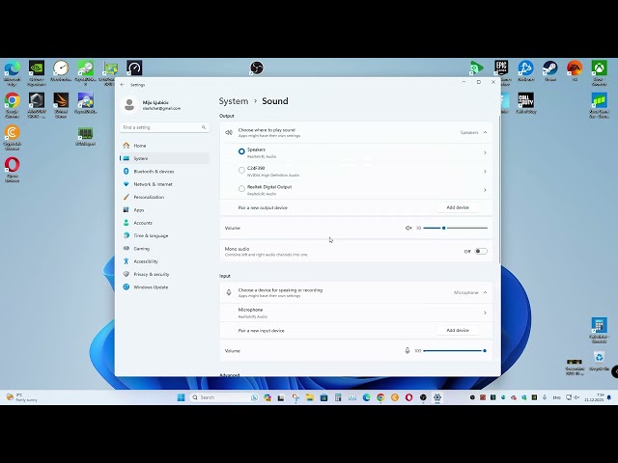Click Add device for a new input device
Image resolution: width=618 pixels, height=463 pixels.
(x=458, y=330)
